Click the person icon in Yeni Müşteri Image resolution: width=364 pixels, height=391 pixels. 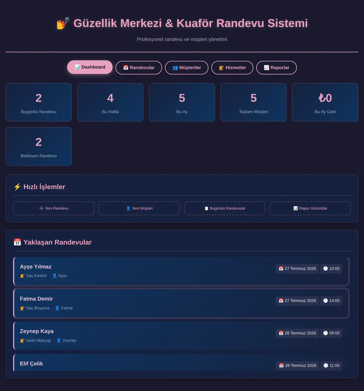[x=128, y=208]
